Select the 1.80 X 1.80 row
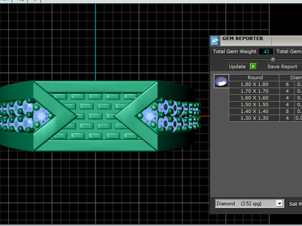Image resolution: width=302 pixels, height=226 pixels. coord(266,84)
